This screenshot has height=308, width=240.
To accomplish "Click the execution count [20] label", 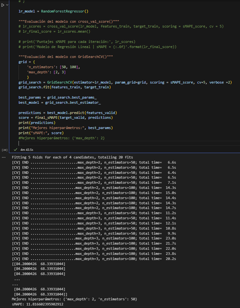I will pyautogui.click(x=4, y=150).
